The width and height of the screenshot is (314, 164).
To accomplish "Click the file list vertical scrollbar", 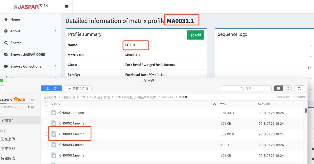I will coord(306,111).
